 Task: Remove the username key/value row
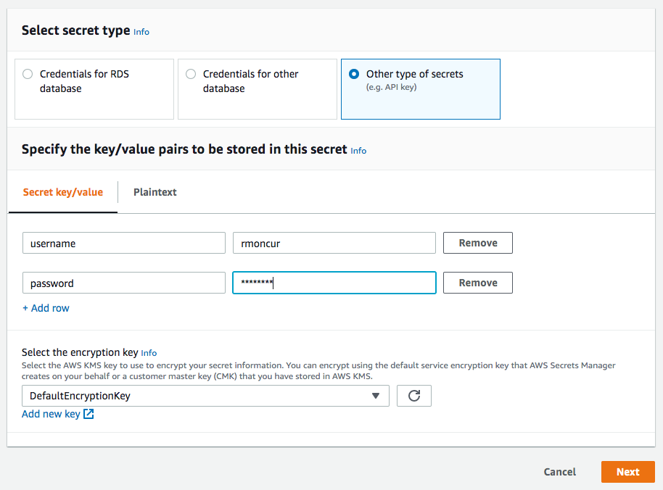pyautogui.click(x=477, y=243)
